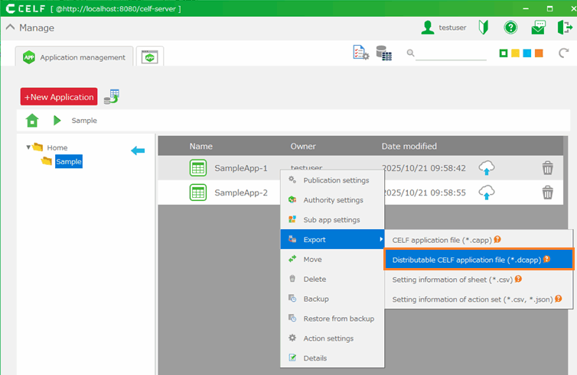Image resolution: width=577 pixels, height=375 pixels.
Task: Collapse the Manage header chevron
Action: [x=10, y=27]
